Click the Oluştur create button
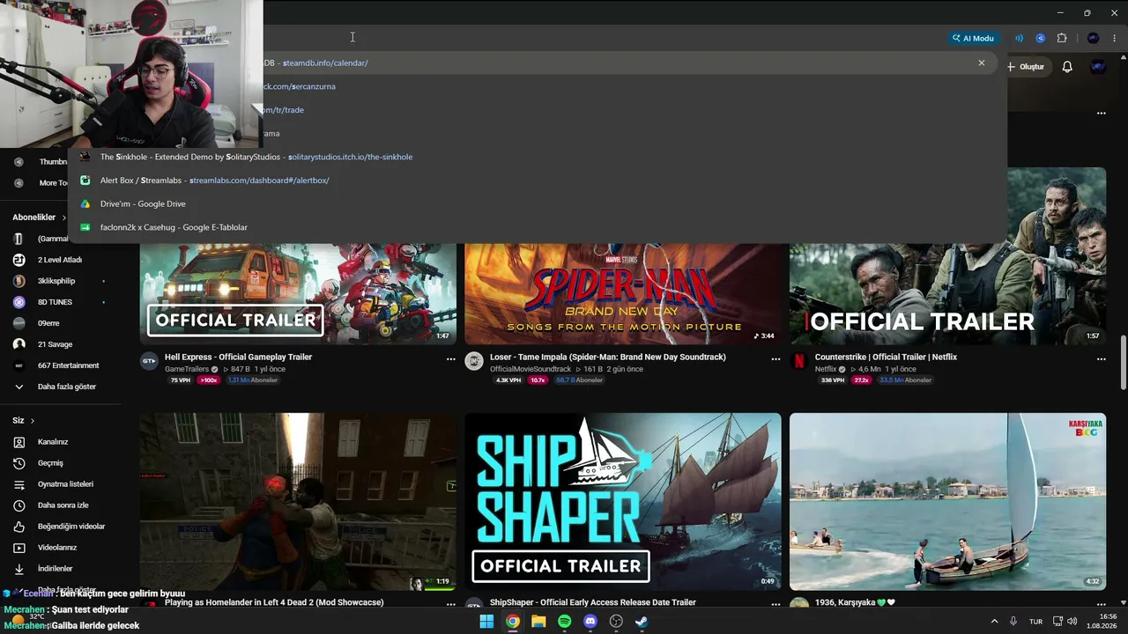This screenshot has height=634, width=1128. point(1026,67)
